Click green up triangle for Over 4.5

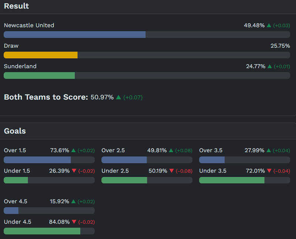pyautogui.click(x=73, y=201)
